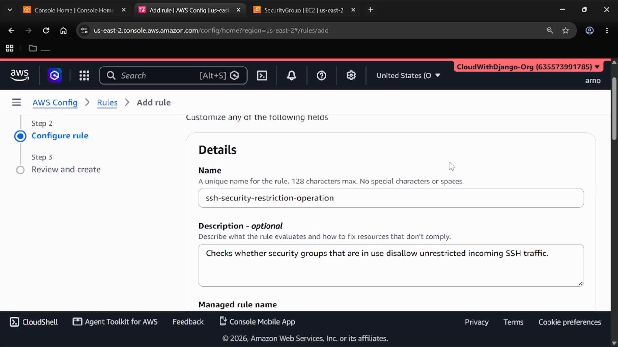The width and height of the screenshot is (618, 347).
Task: Open the CloudWithDjango-Org account menu
Action: coord(528,67)
